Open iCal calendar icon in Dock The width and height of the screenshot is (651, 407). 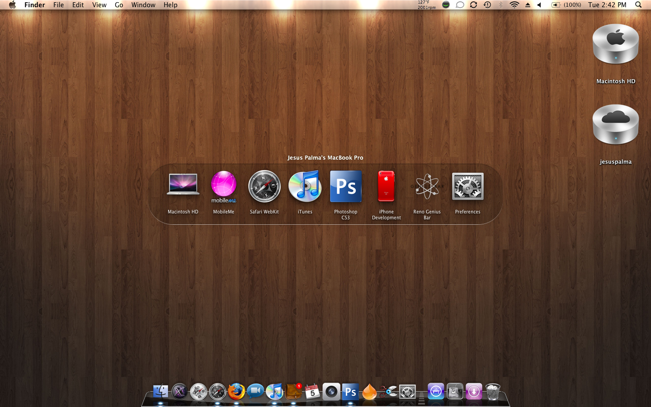pyautogui.click(x=312, y=392)
